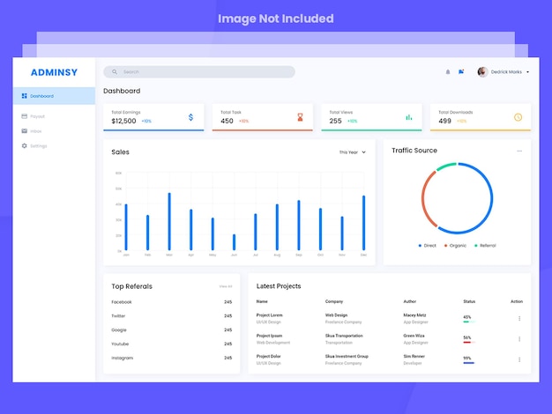
Task: Open Project Dolor in Latest Projects
Action: (268, 357)
